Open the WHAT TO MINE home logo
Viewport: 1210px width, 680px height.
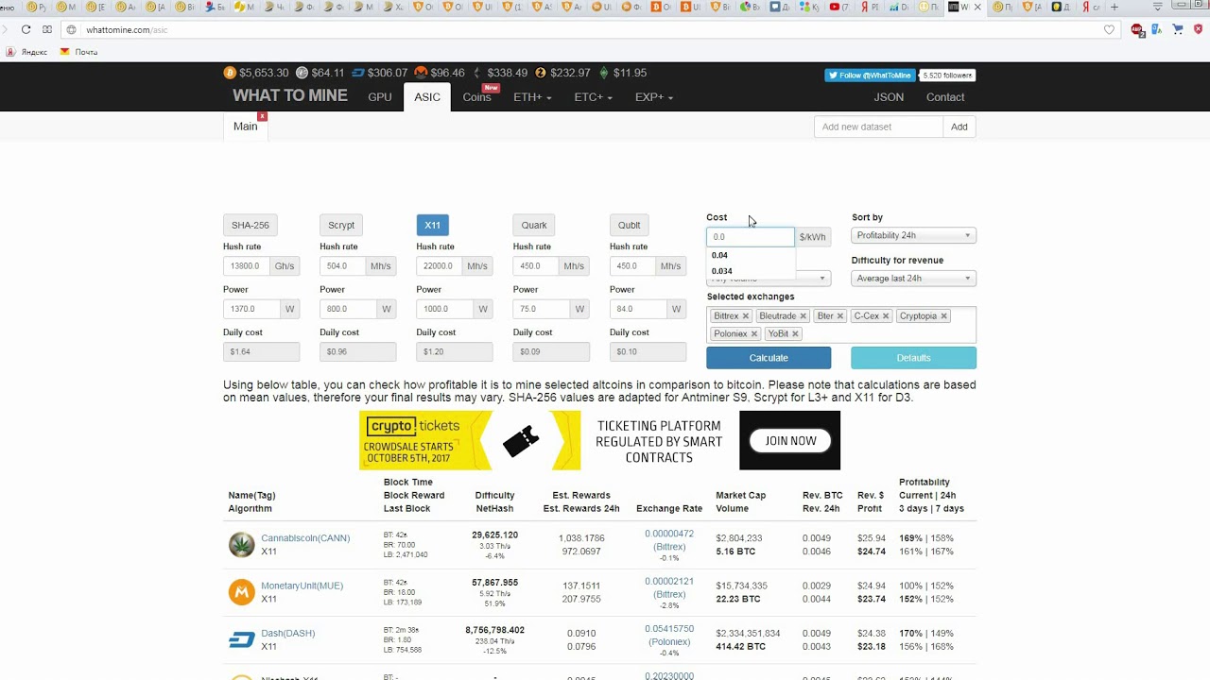290,96
